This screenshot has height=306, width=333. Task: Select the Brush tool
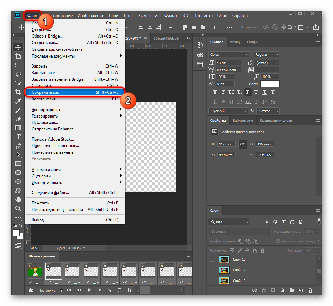[18, 110]
